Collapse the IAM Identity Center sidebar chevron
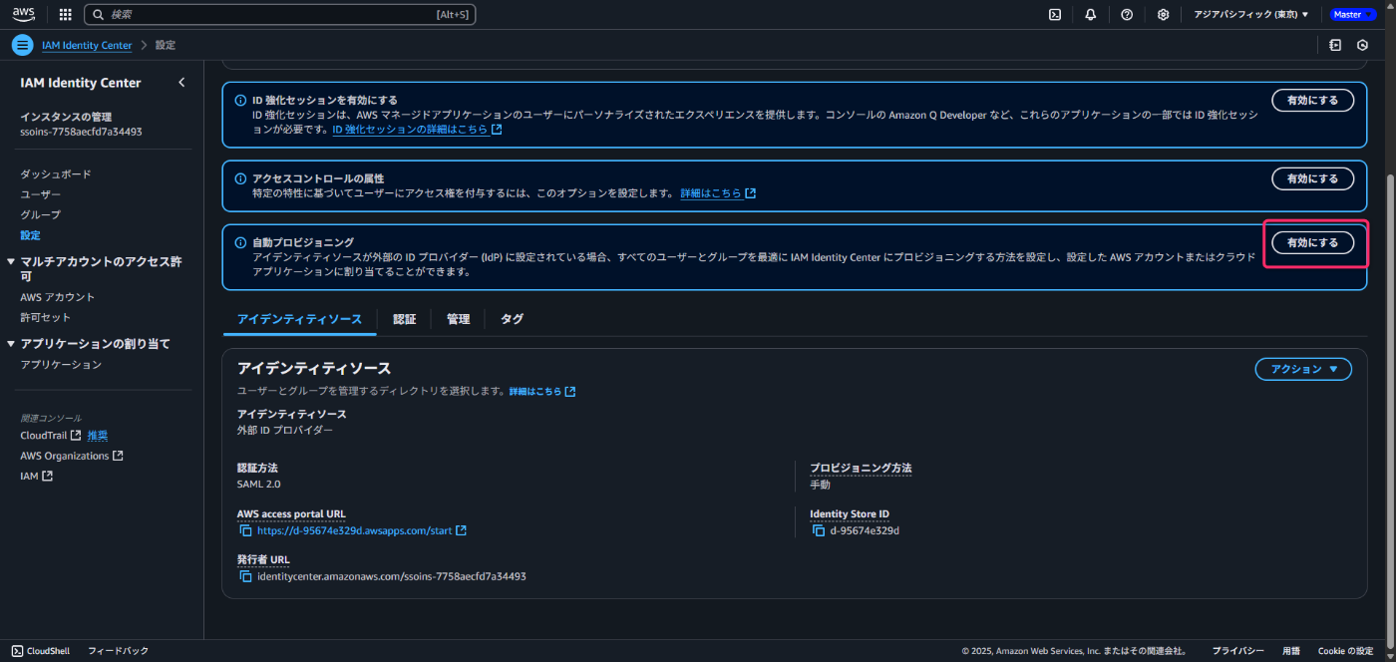 point(181,83)
